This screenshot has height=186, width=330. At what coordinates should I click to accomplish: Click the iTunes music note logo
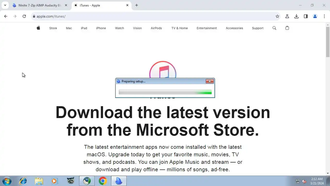click(163, 70)
